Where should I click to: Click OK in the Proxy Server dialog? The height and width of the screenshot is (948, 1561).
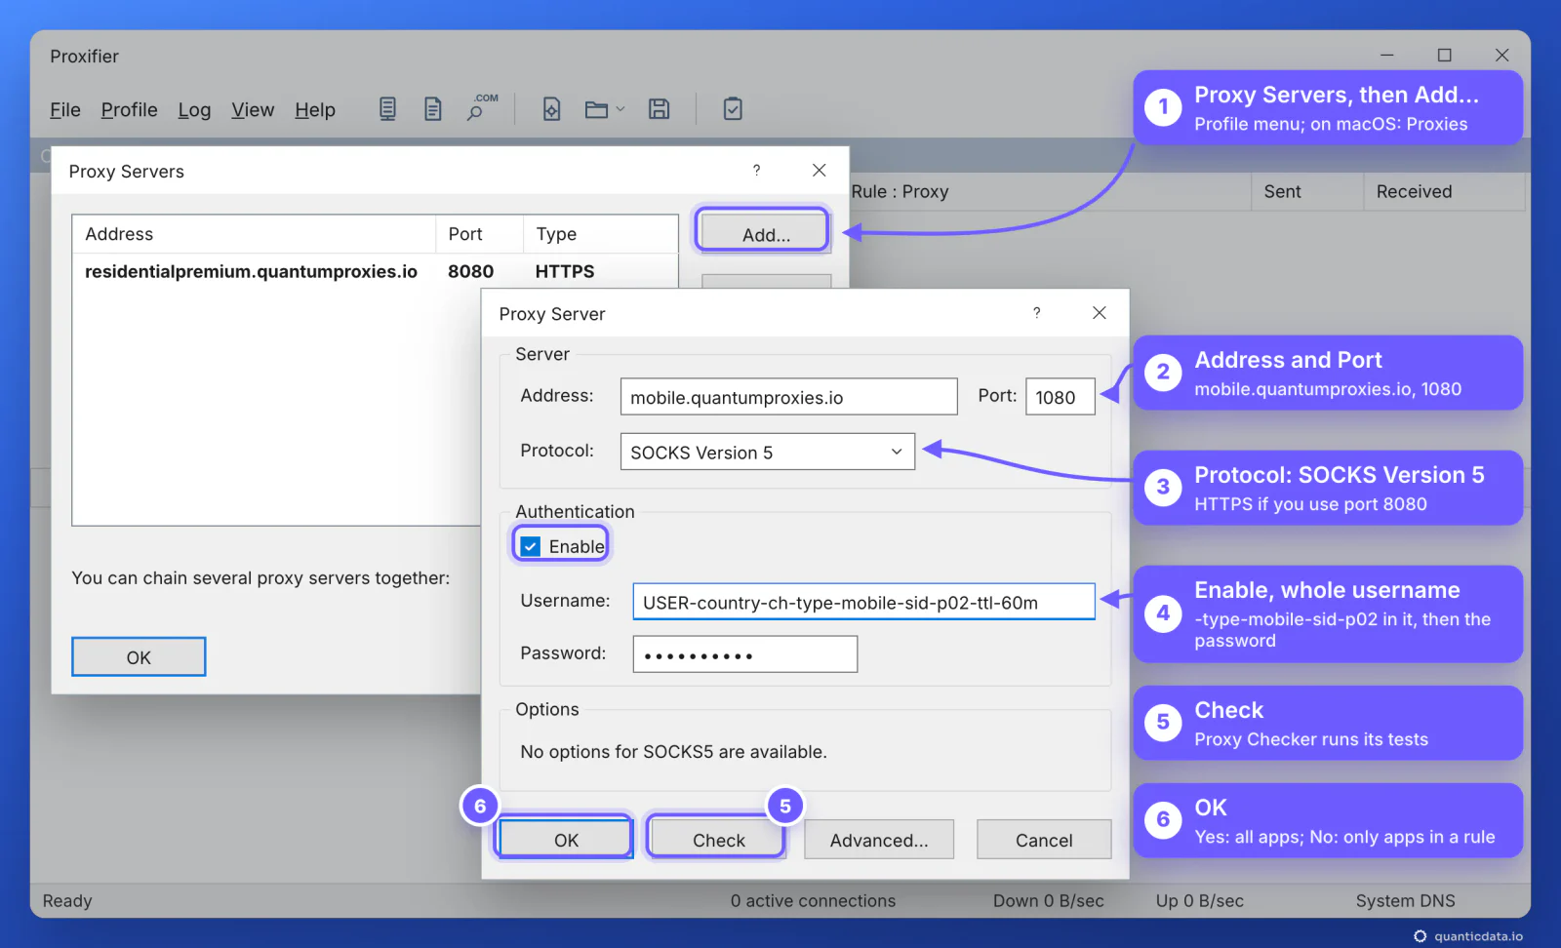(566, 840)
